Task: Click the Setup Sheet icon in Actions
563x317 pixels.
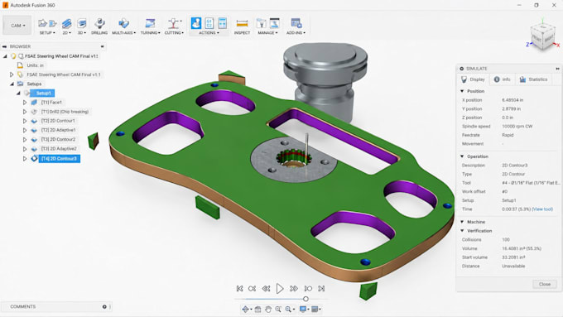Action: [x=223, y=23]
